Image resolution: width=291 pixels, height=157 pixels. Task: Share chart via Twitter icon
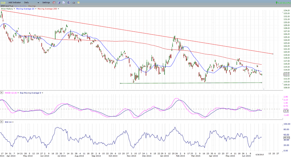(x=64, y=3)
